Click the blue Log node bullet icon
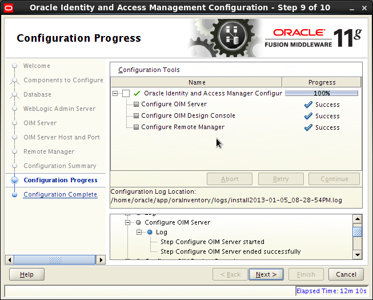The image size is (373, 300). coord(150,233)
